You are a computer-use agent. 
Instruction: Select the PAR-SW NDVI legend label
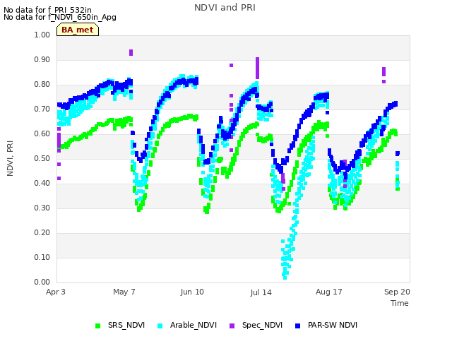333,325
